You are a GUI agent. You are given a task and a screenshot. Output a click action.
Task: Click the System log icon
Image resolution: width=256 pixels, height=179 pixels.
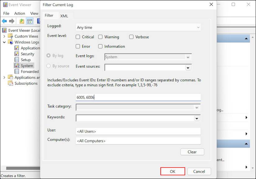coord(17,66)
